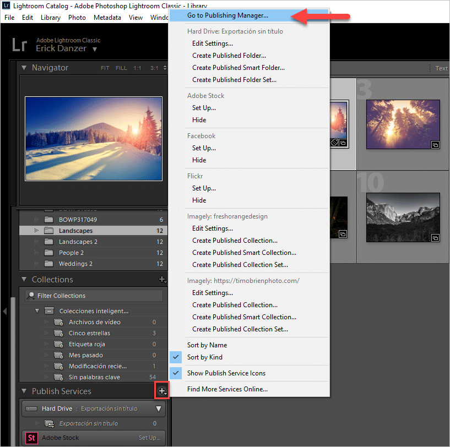The image size is (450, 447).
Task: Set Navigator zoom to FIT
Action: coord(105,68)
